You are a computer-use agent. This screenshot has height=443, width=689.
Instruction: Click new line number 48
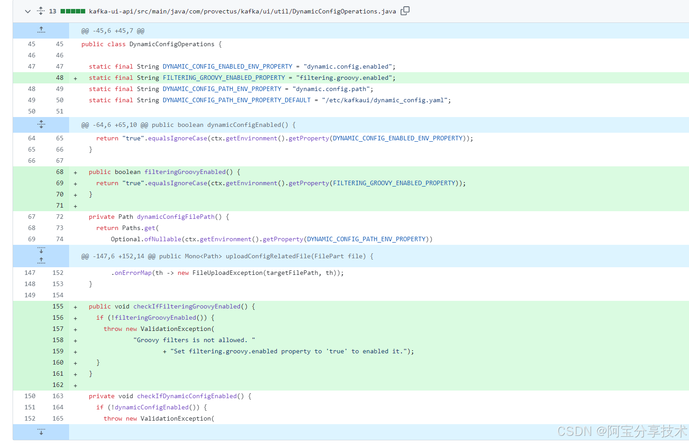pos(60,78)
